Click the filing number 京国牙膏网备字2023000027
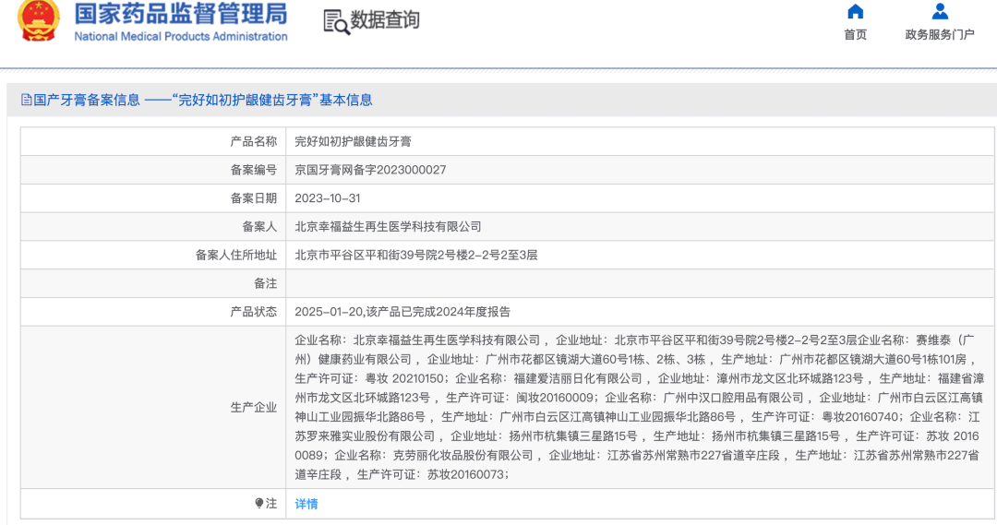This screenshot has width=997, height=525. (370, 170)
